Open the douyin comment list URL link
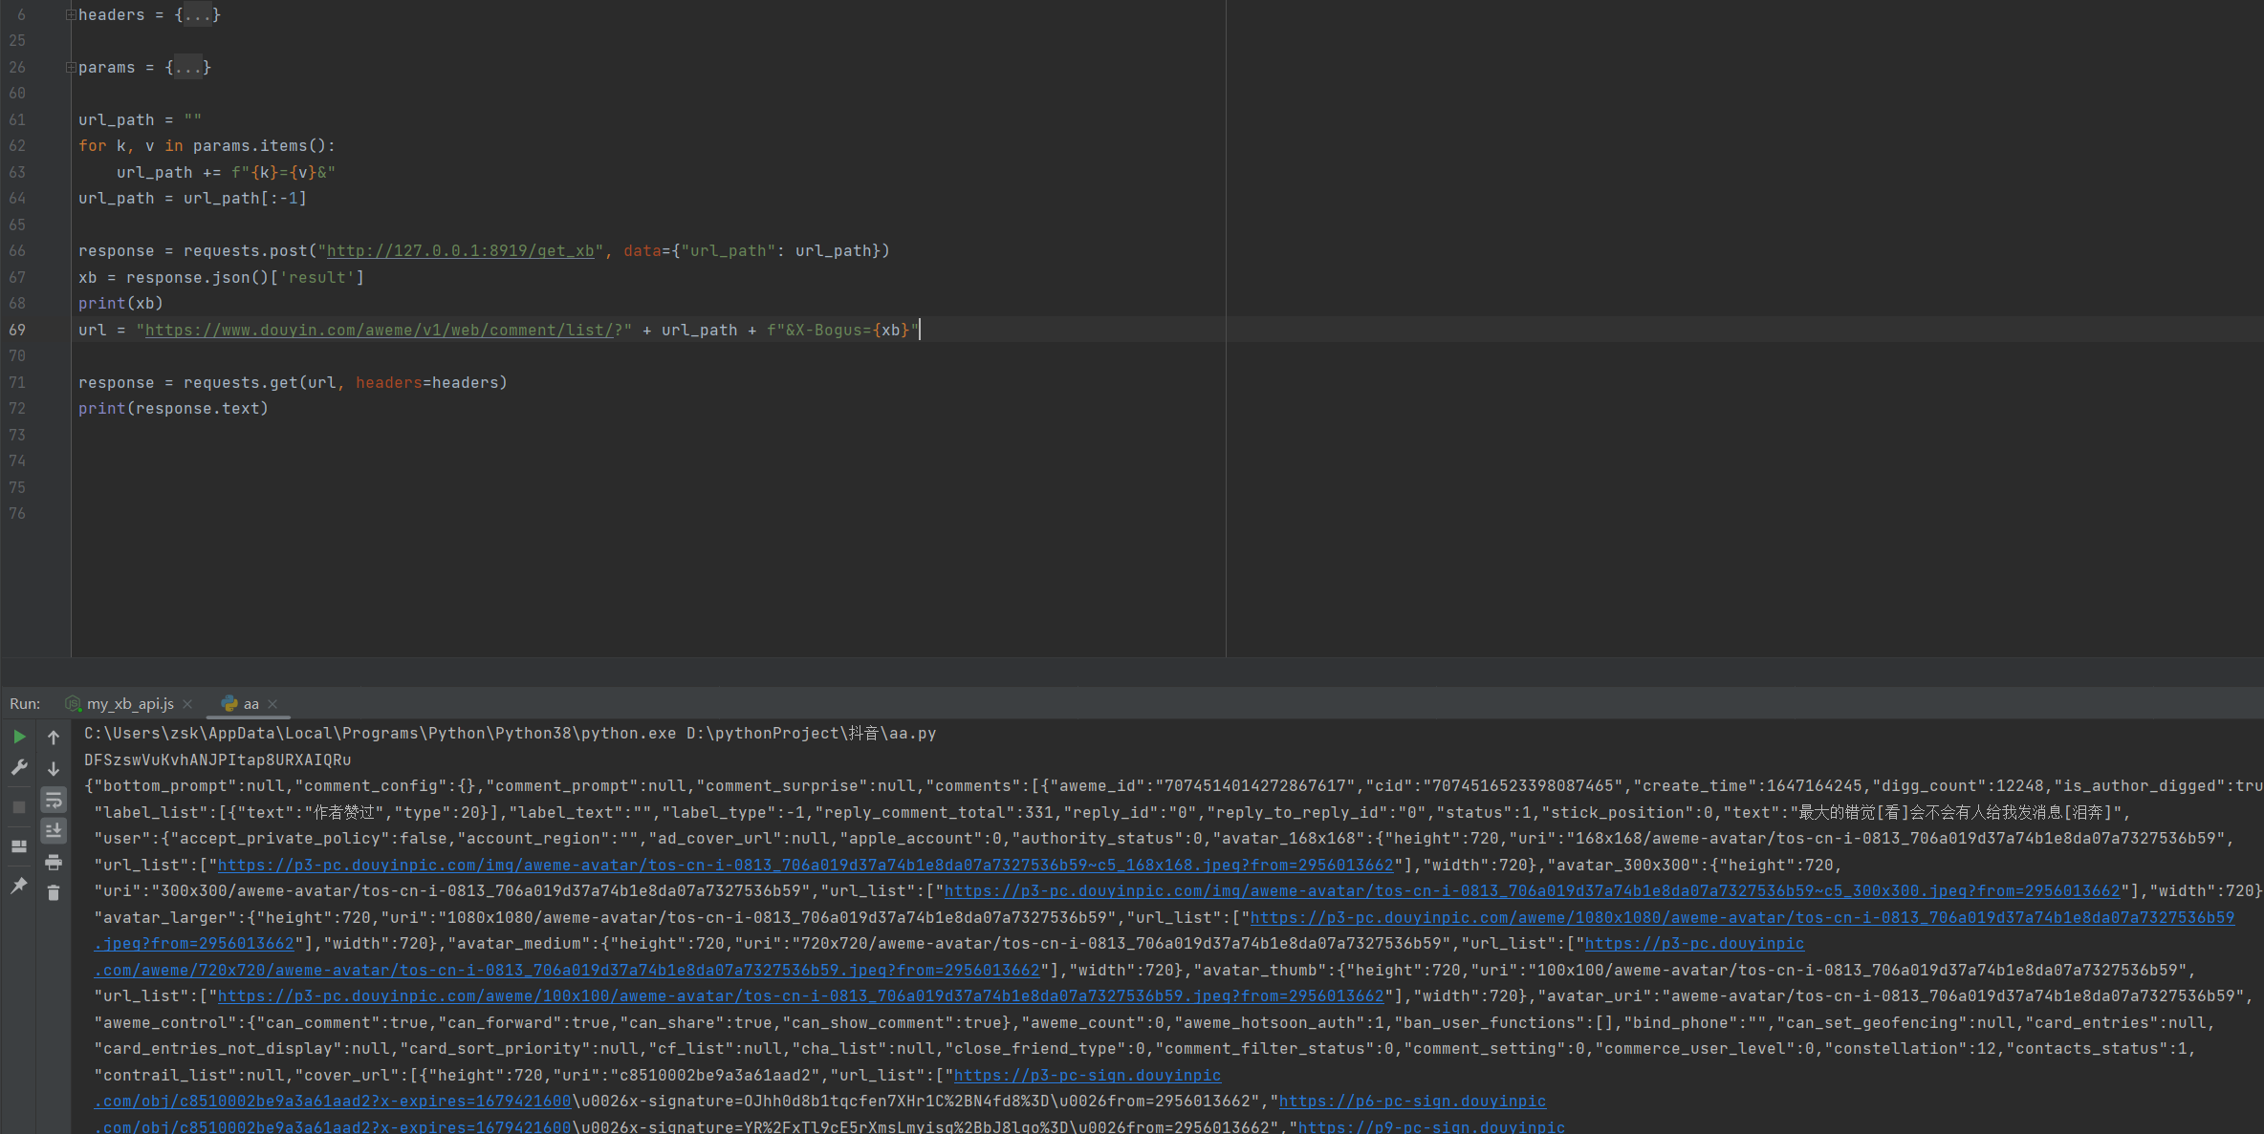Viewport: 2264px width, 1134px height. [x=379, y=331]
